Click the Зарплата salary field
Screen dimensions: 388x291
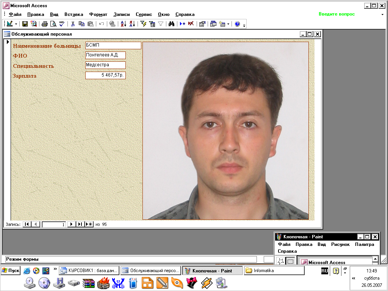pyautogui.click(x=105, y=75)
